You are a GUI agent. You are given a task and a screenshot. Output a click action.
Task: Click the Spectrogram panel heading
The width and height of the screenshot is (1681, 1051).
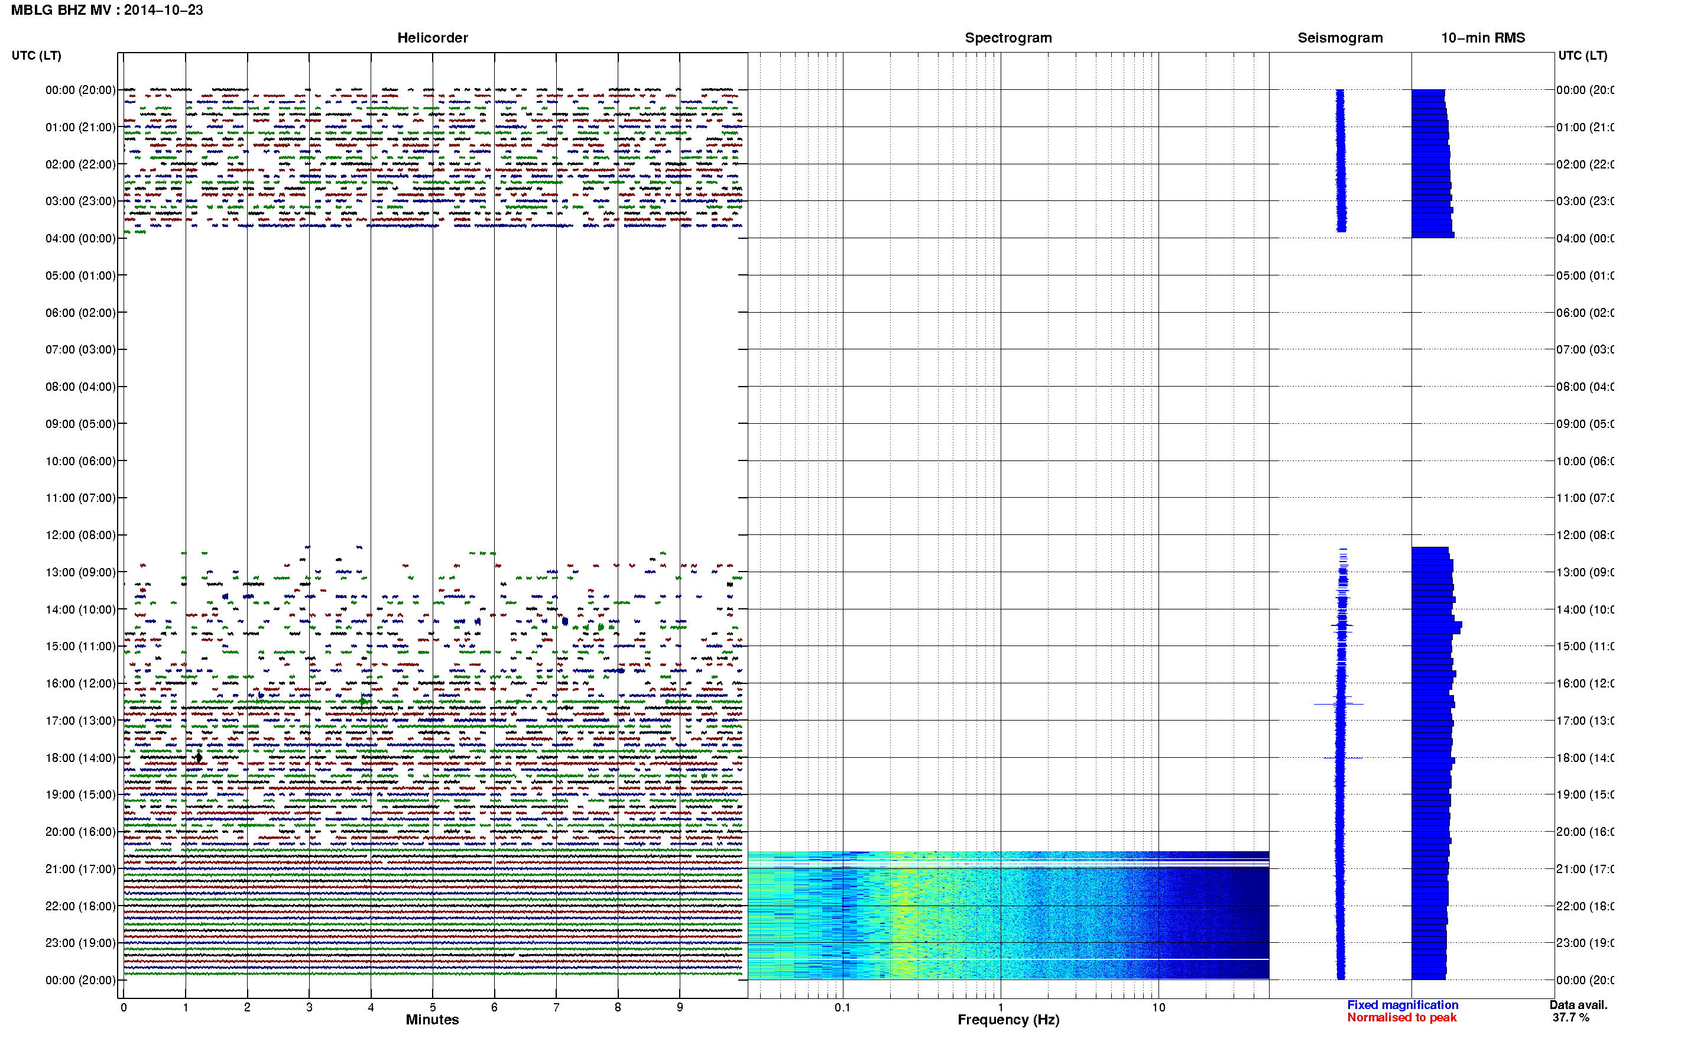(1008, 38)
